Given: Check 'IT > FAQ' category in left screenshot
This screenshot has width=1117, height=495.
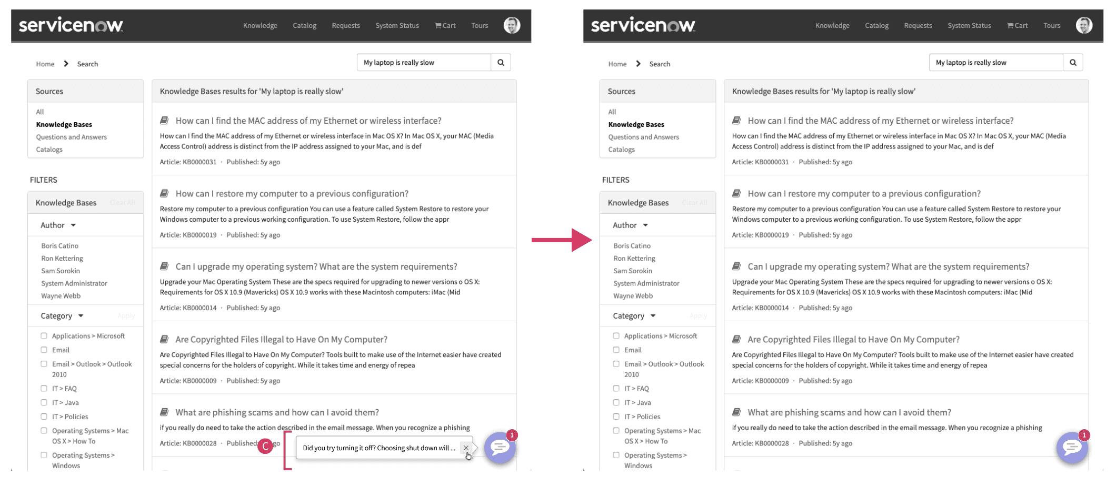Looking at the screenshot, I should click(x=44, y=388).
